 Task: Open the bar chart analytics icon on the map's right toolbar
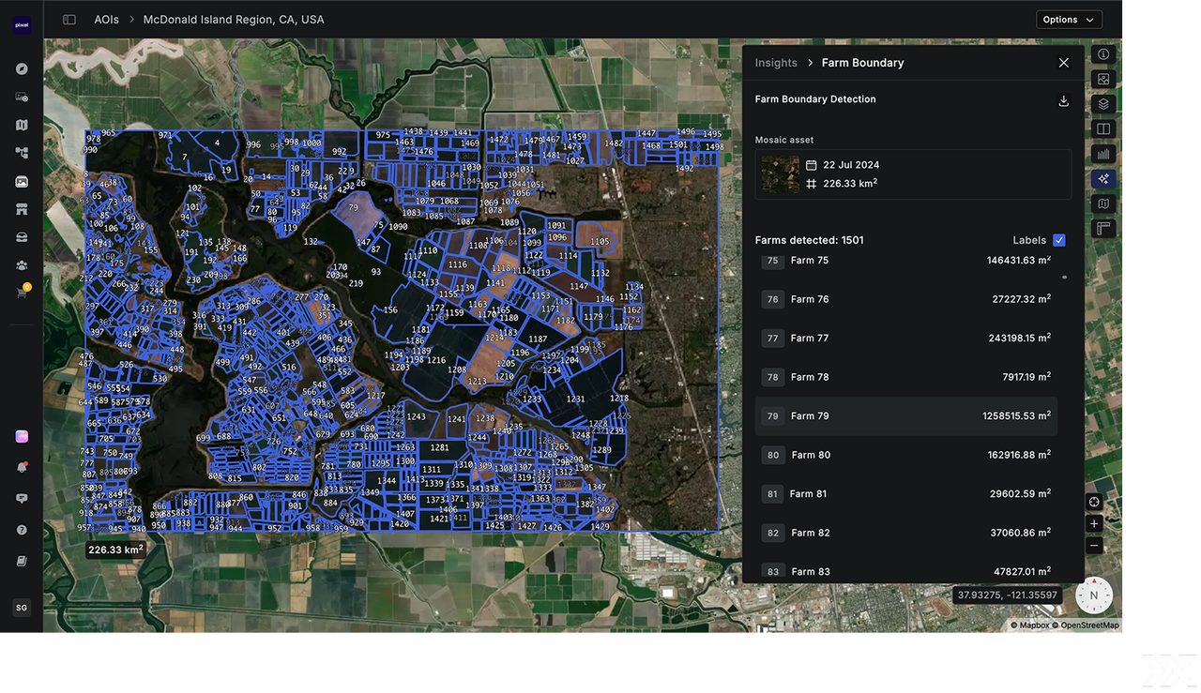[x=1103, y=154]
